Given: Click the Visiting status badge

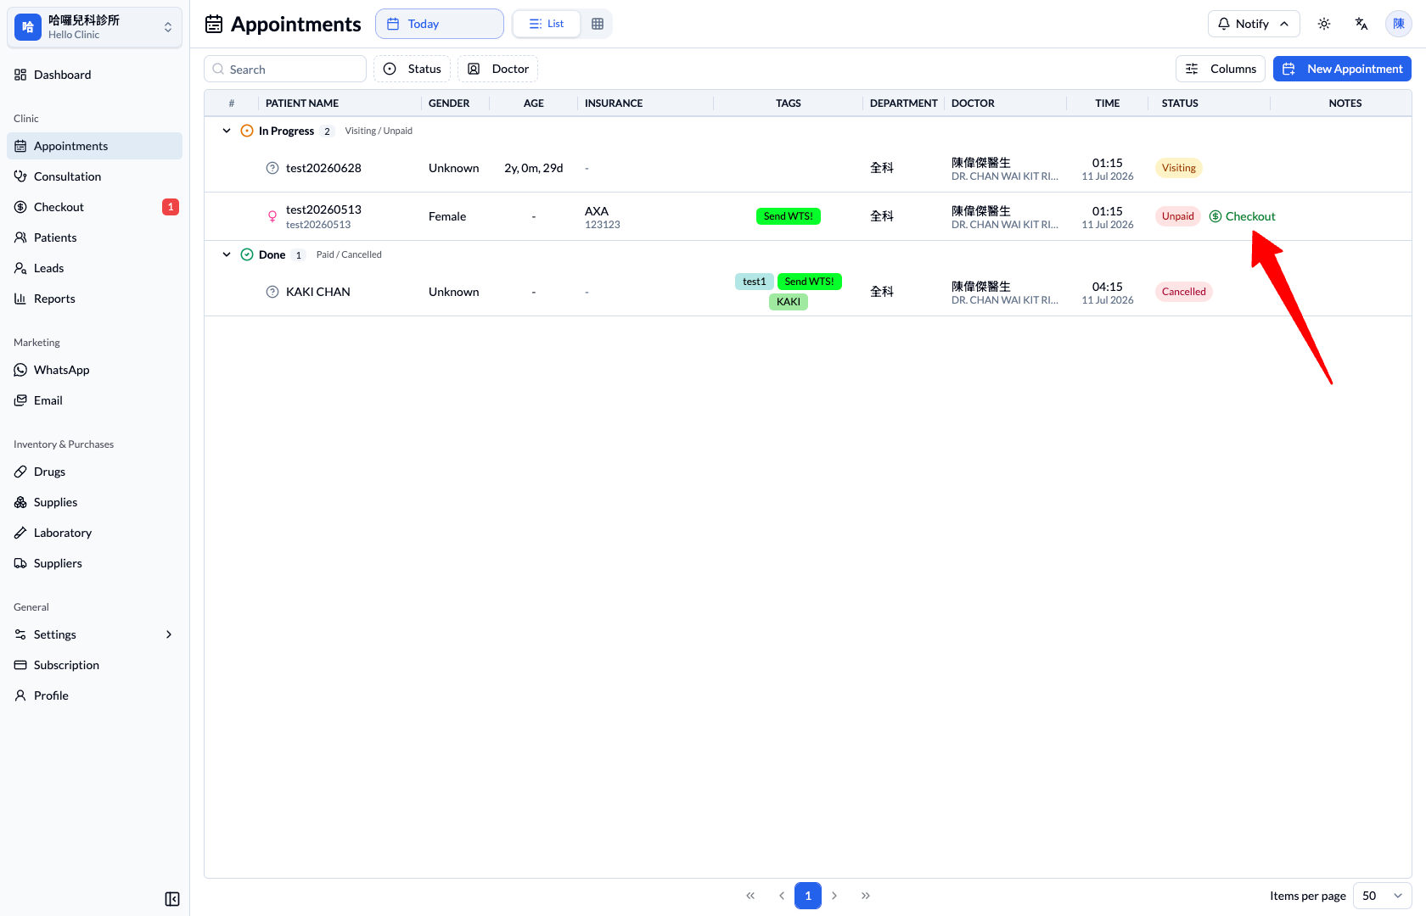Looking at the screenshot, I should click(x=1178, y=168).
